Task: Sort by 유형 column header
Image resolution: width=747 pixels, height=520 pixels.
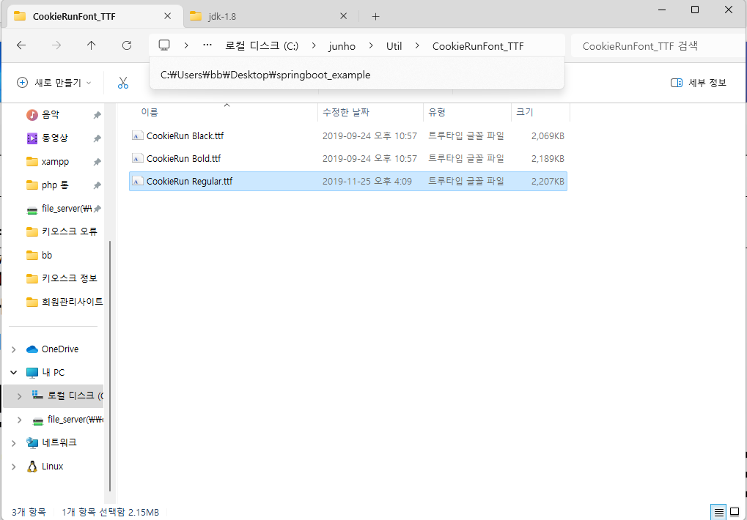Action: coord(467,112)
